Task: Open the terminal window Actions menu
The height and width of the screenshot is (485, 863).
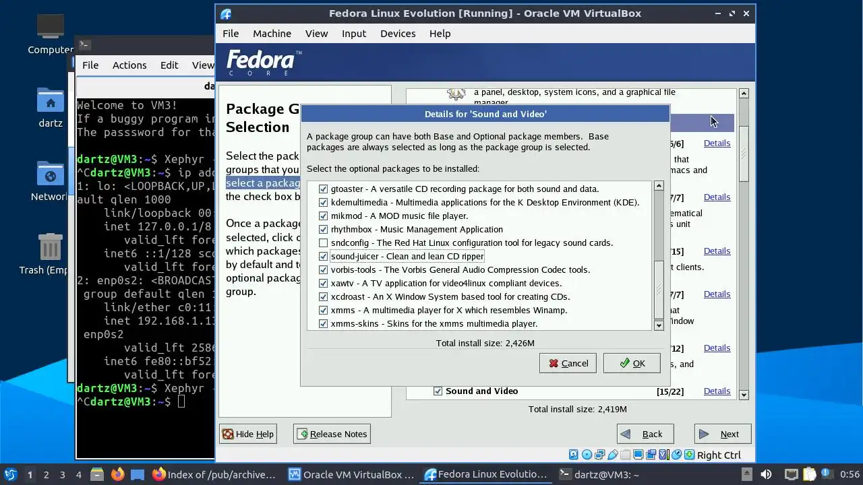Action: point(129,65)
